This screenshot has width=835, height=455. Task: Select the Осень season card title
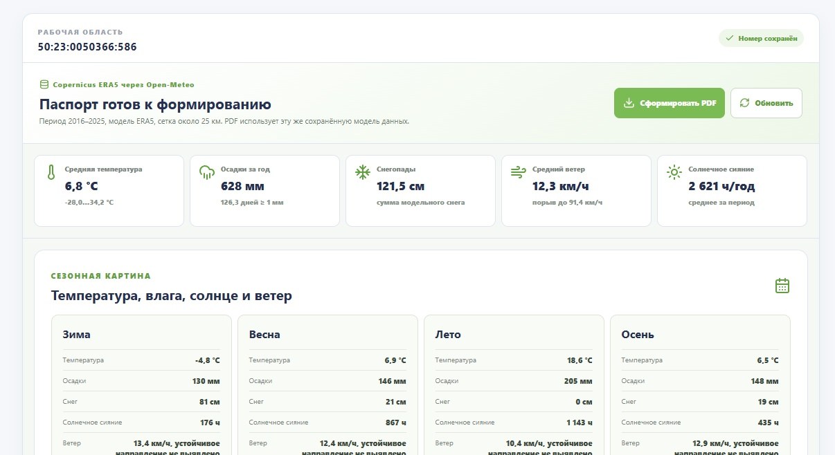pyautogui.click(x=638, y=335)
